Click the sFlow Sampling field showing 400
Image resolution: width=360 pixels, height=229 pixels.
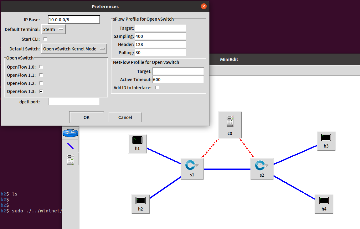tap(161, 36)
